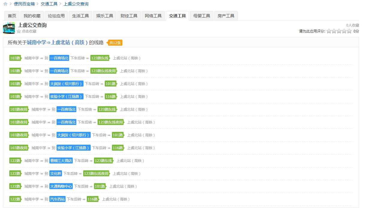Click 103路夜间 tag in fifth route row
This screenshot has height=213, width=366.
click(x=19, y=109)
